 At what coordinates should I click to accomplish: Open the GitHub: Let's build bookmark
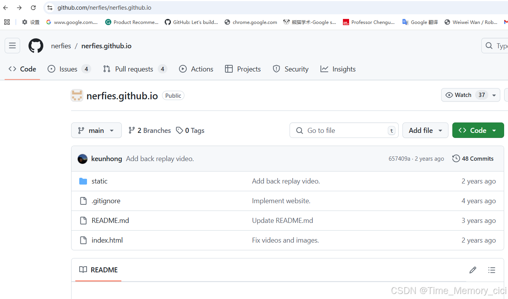(x=191, y=22)
